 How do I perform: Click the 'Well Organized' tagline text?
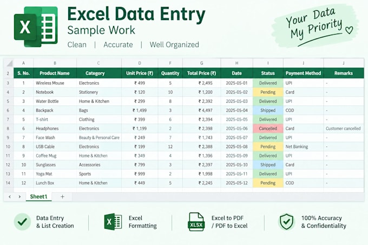pyautogui.click(x=174, y=44)
